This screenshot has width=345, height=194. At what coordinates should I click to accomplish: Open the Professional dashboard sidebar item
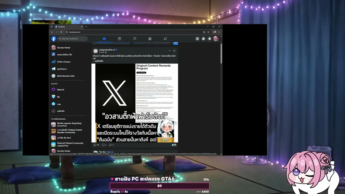point(62,54)
